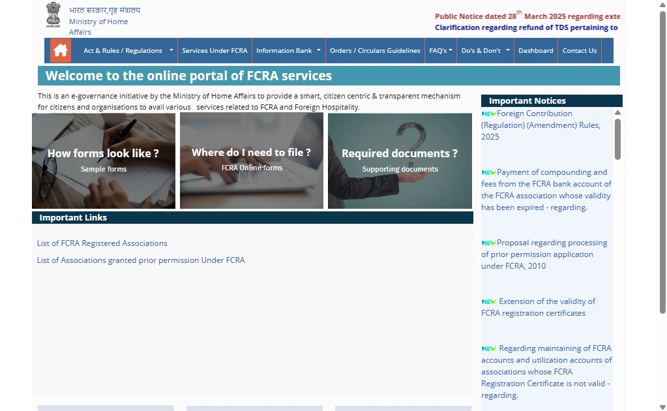Open Services Under FCRA menu item
The height and width of the screenshot is (411, 667).
pyautogui.click(x=215, y=51)
